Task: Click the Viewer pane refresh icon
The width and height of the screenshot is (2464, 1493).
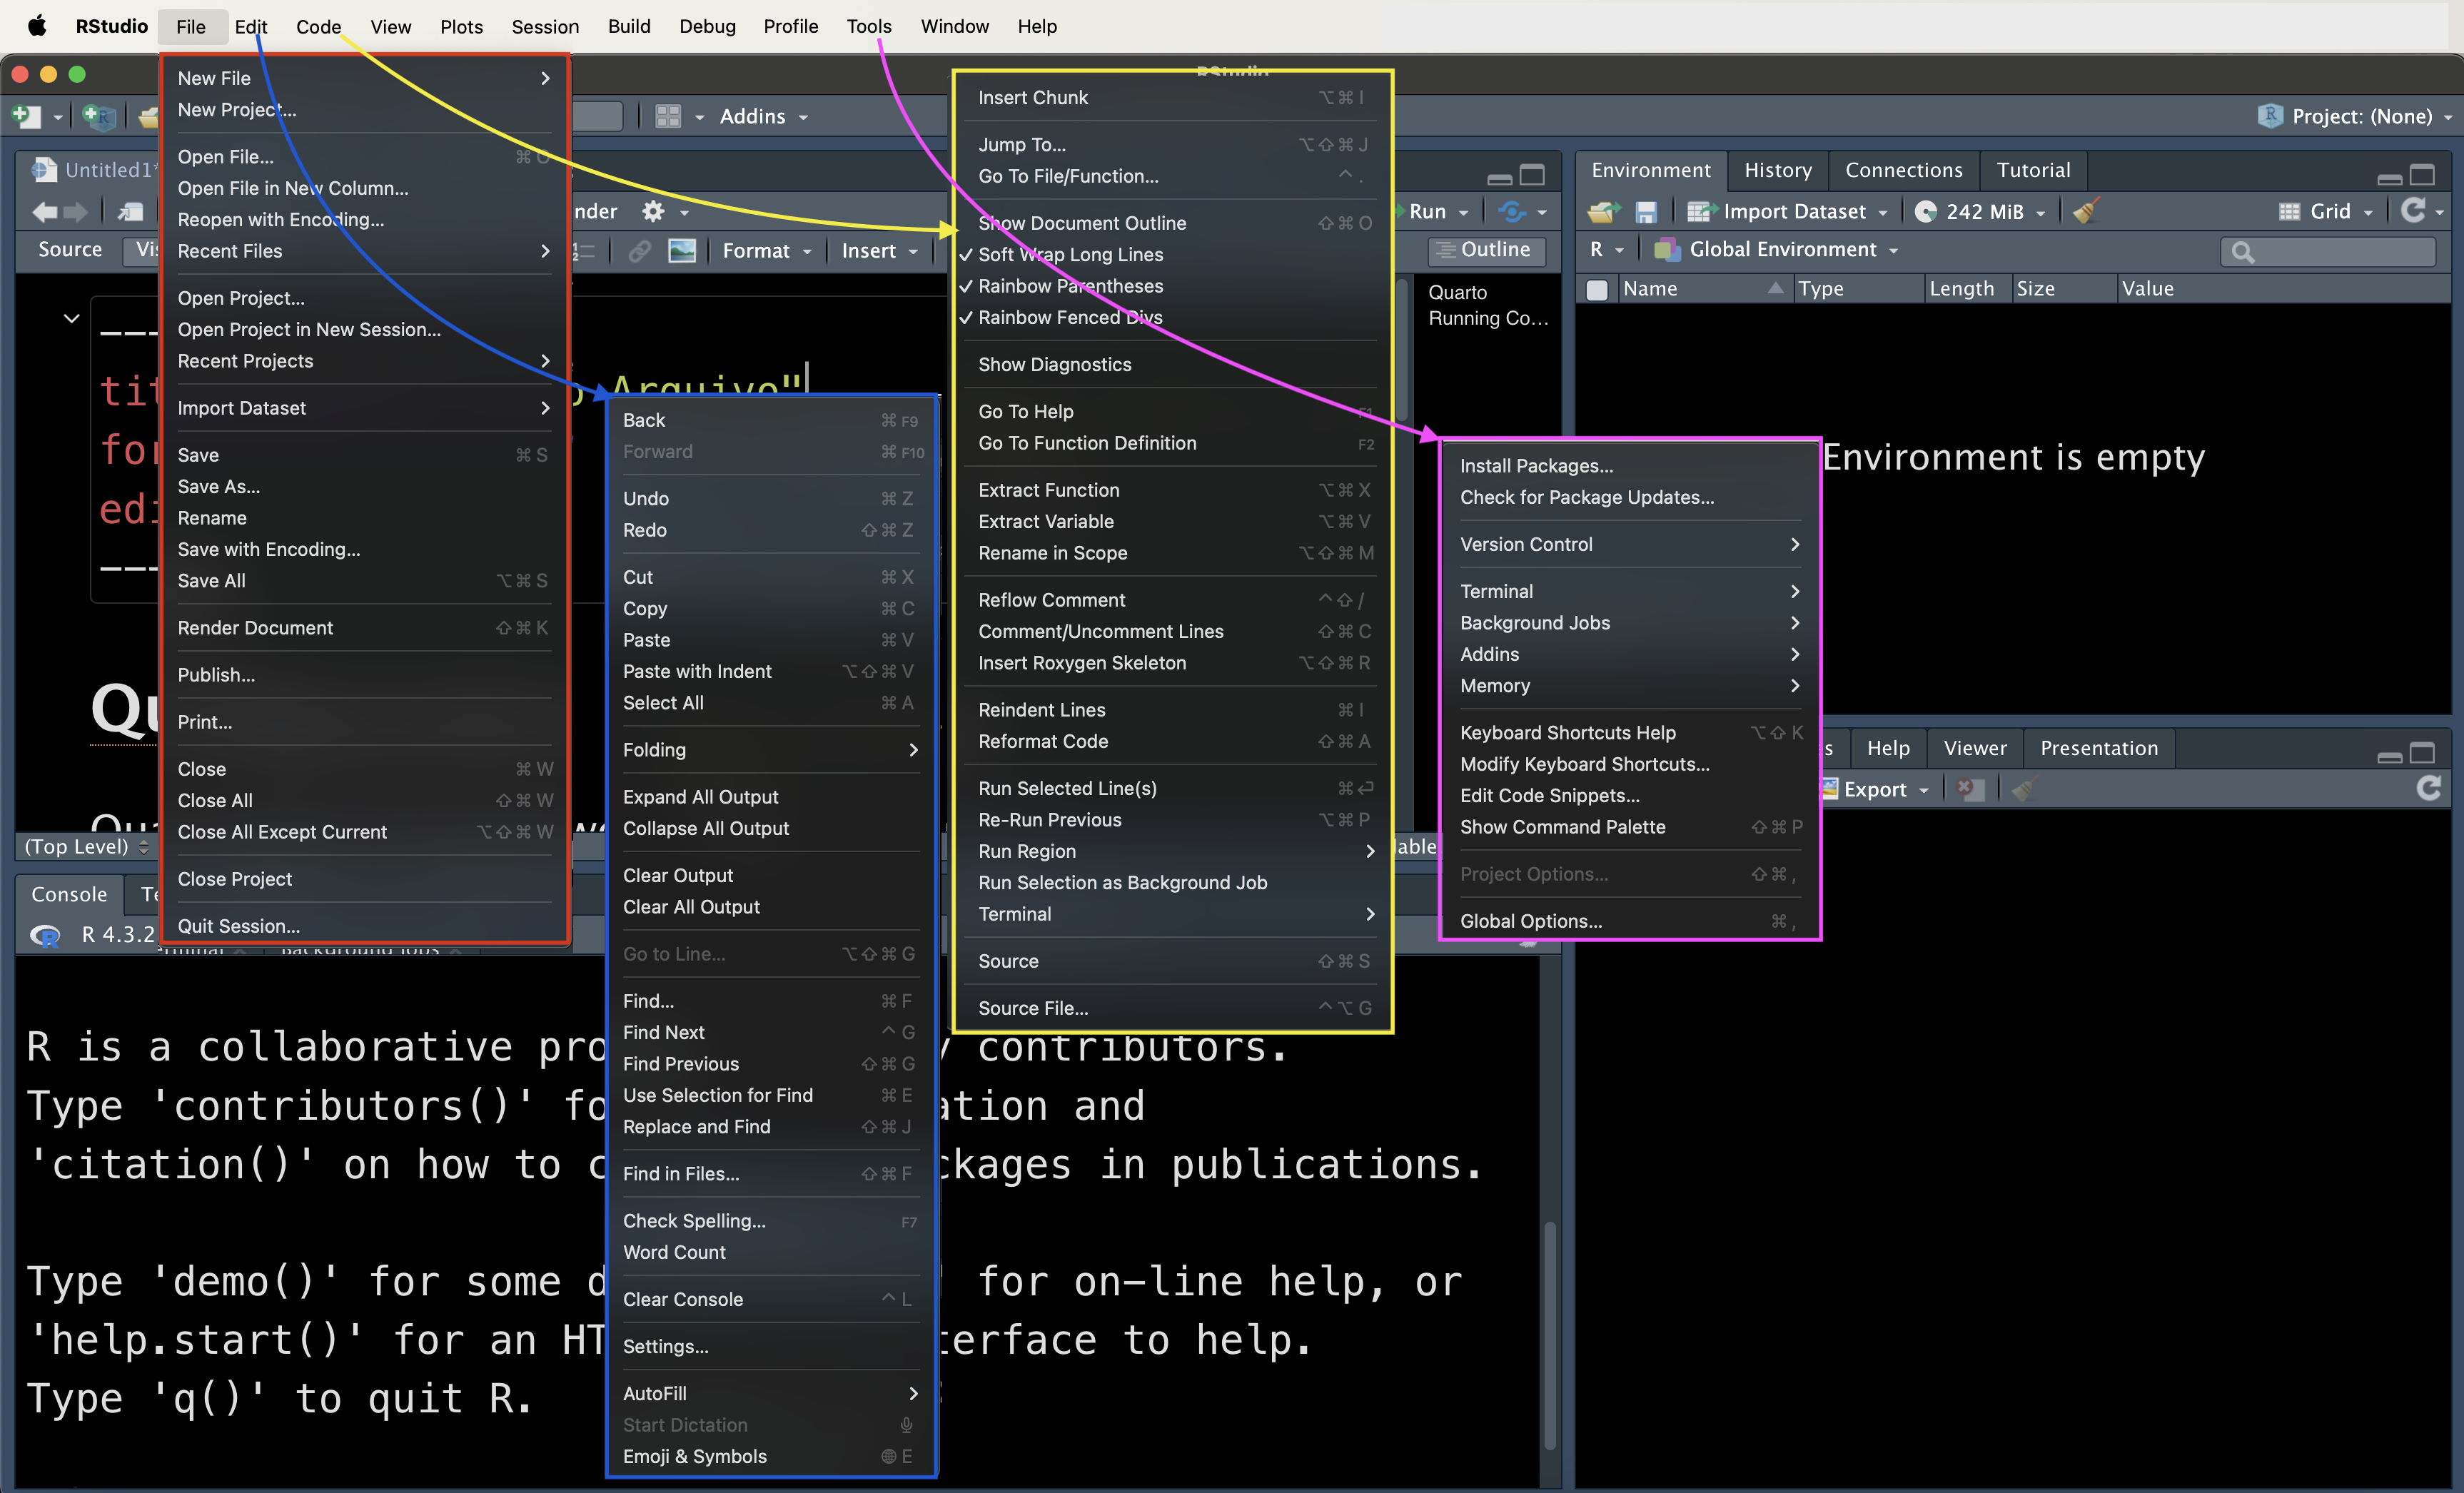Action: pos(2429,789)
